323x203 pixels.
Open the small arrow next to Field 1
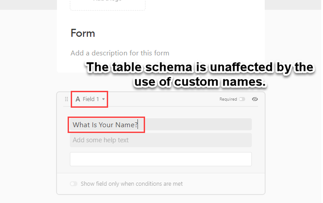coord(103,99)
